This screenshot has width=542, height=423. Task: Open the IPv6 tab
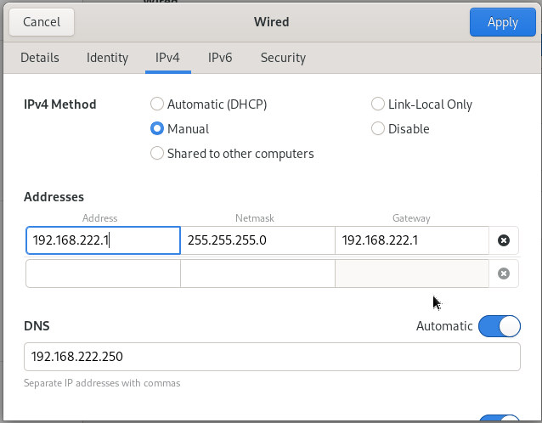(220, 58)
